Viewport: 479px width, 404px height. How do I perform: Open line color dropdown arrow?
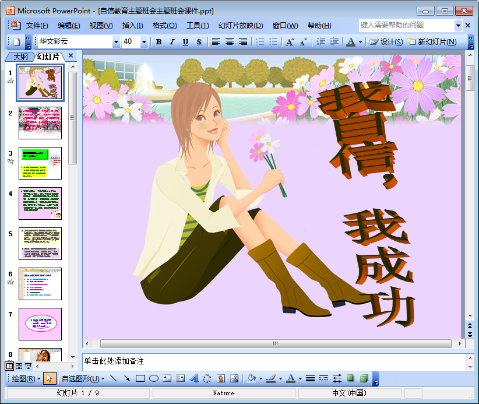point(280,378)
